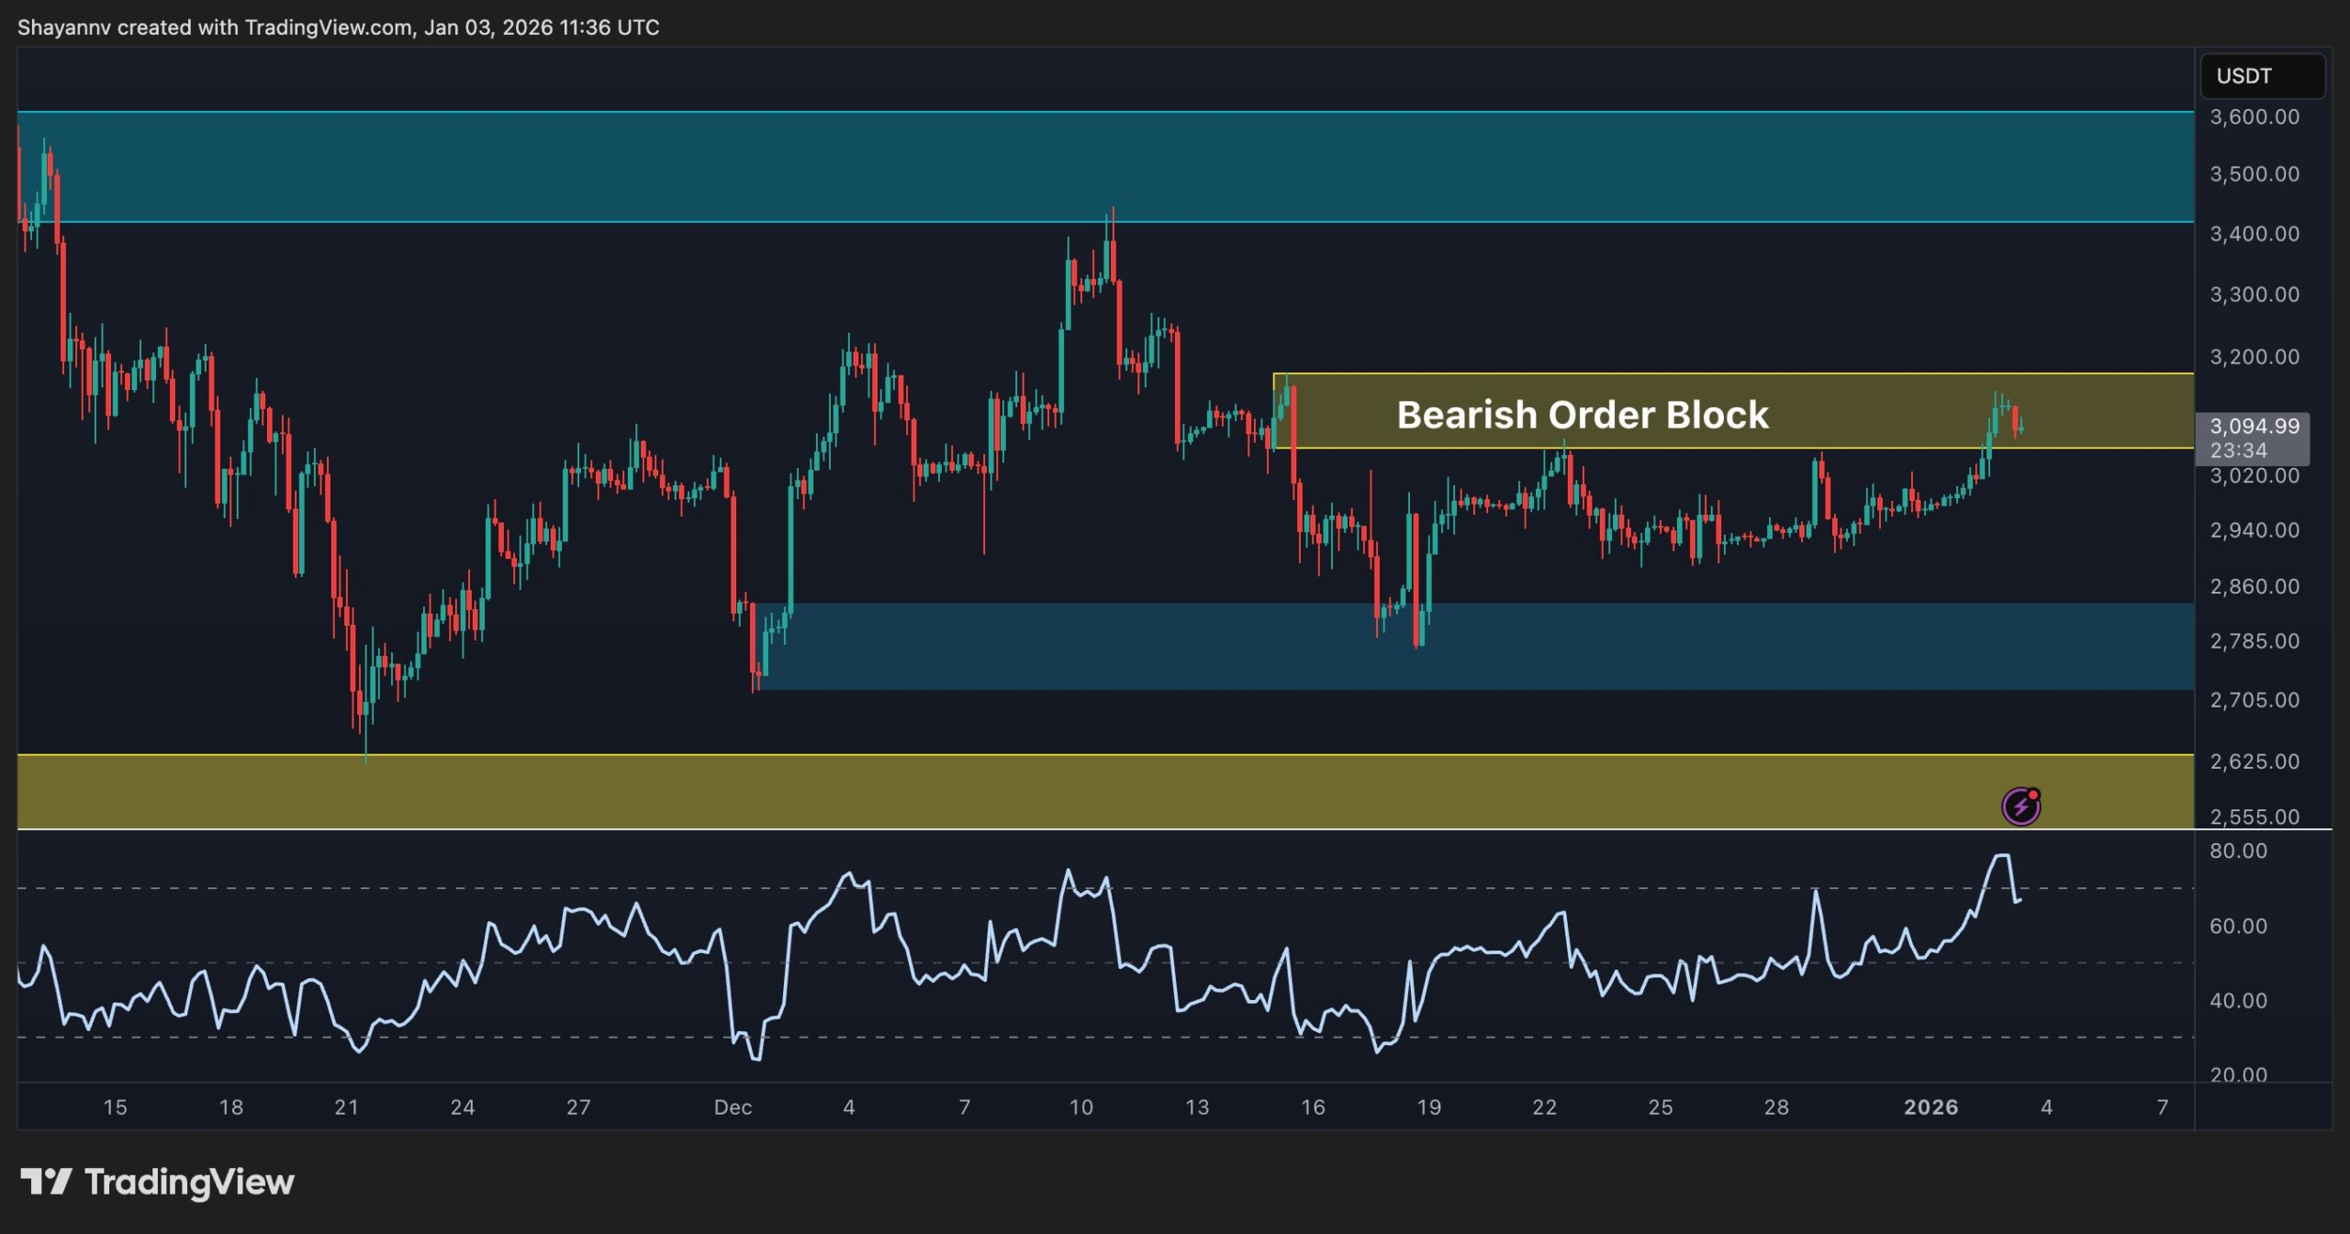Click the TradingView logo icon
Image resolution: width=2350 pixels, height=1234 pixels.
coord(46,1182)
